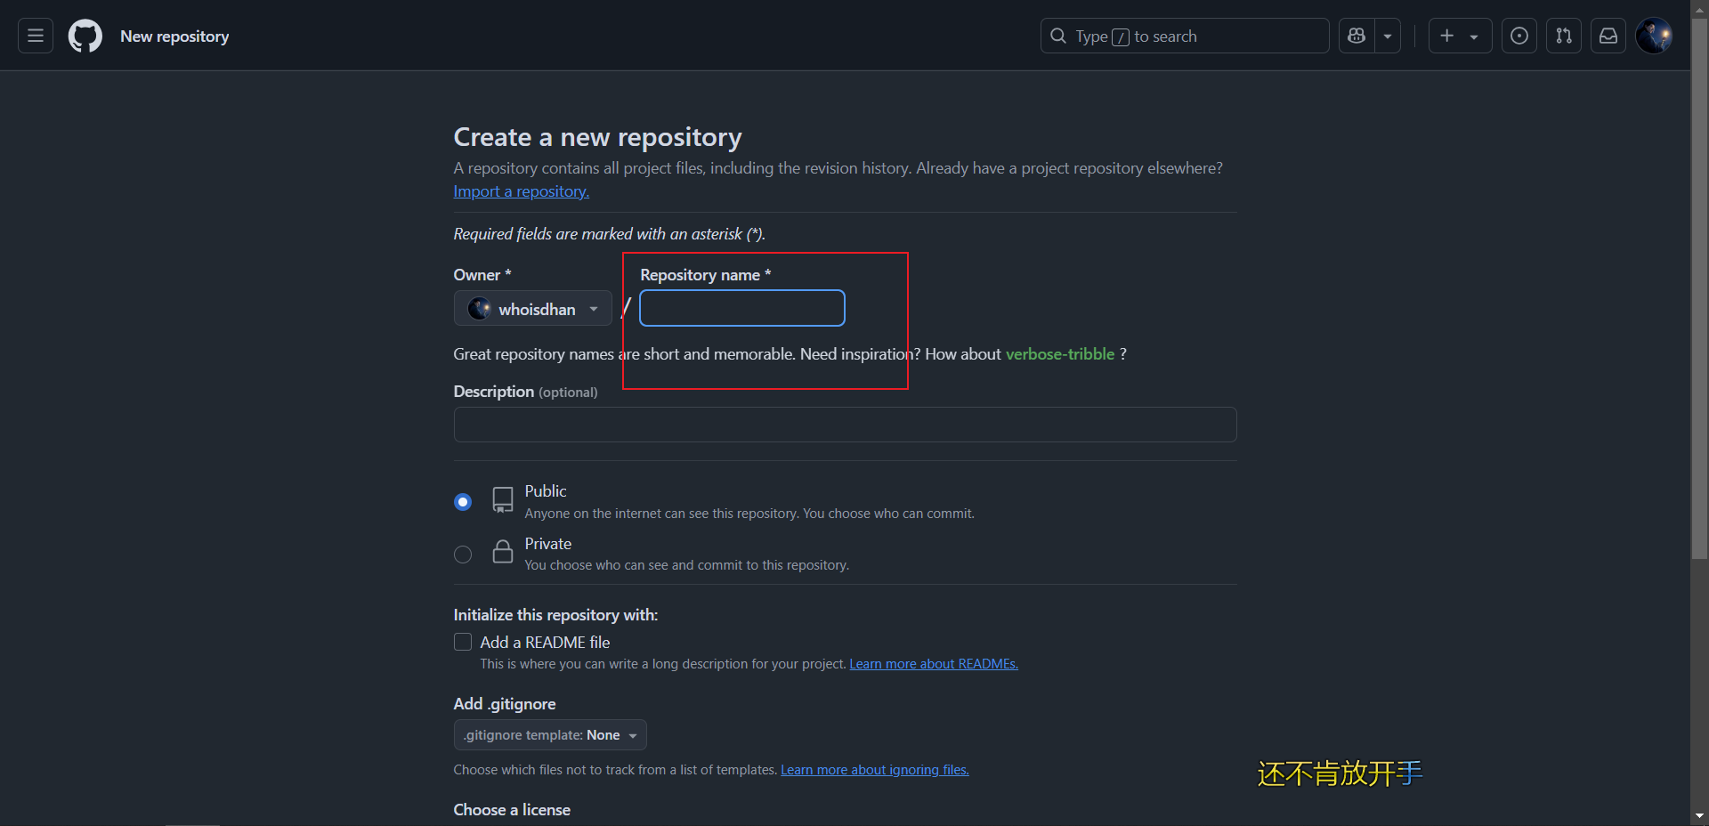Select the Private visibility radio button
The height and width of the screenshot is (826, 1709).
(x=463, y=555)
